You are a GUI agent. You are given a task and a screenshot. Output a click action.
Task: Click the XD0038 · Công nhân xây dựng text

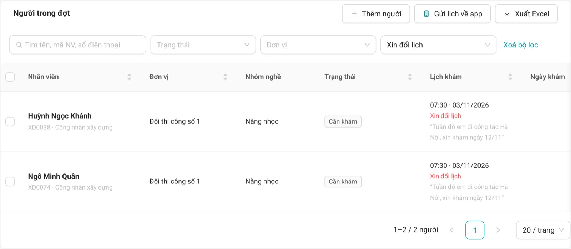click(x=70, y=128)
